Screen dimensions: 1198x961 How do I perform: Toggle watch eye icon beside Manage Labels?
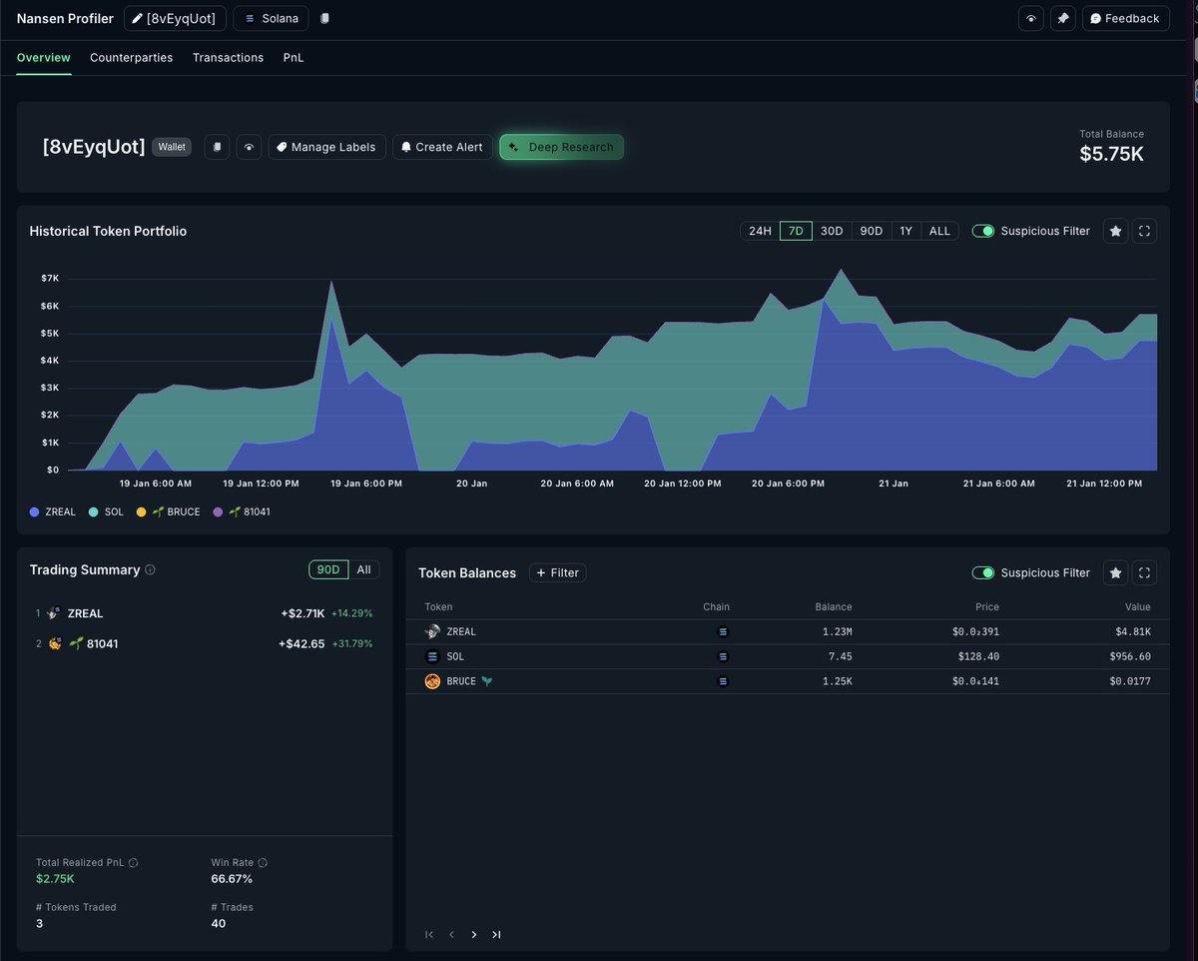249,147
